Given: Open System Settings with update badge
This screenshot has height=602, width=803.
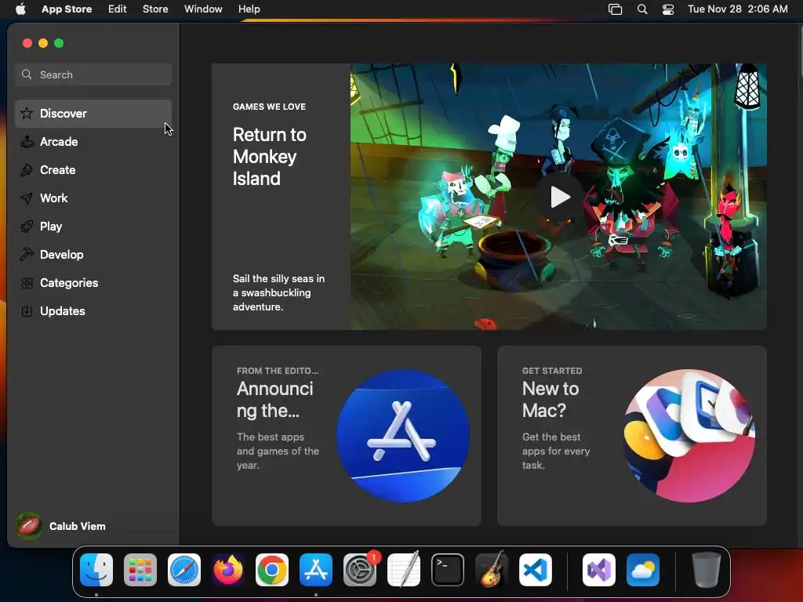Looking at the screenshot, I should tap(360, 570).
